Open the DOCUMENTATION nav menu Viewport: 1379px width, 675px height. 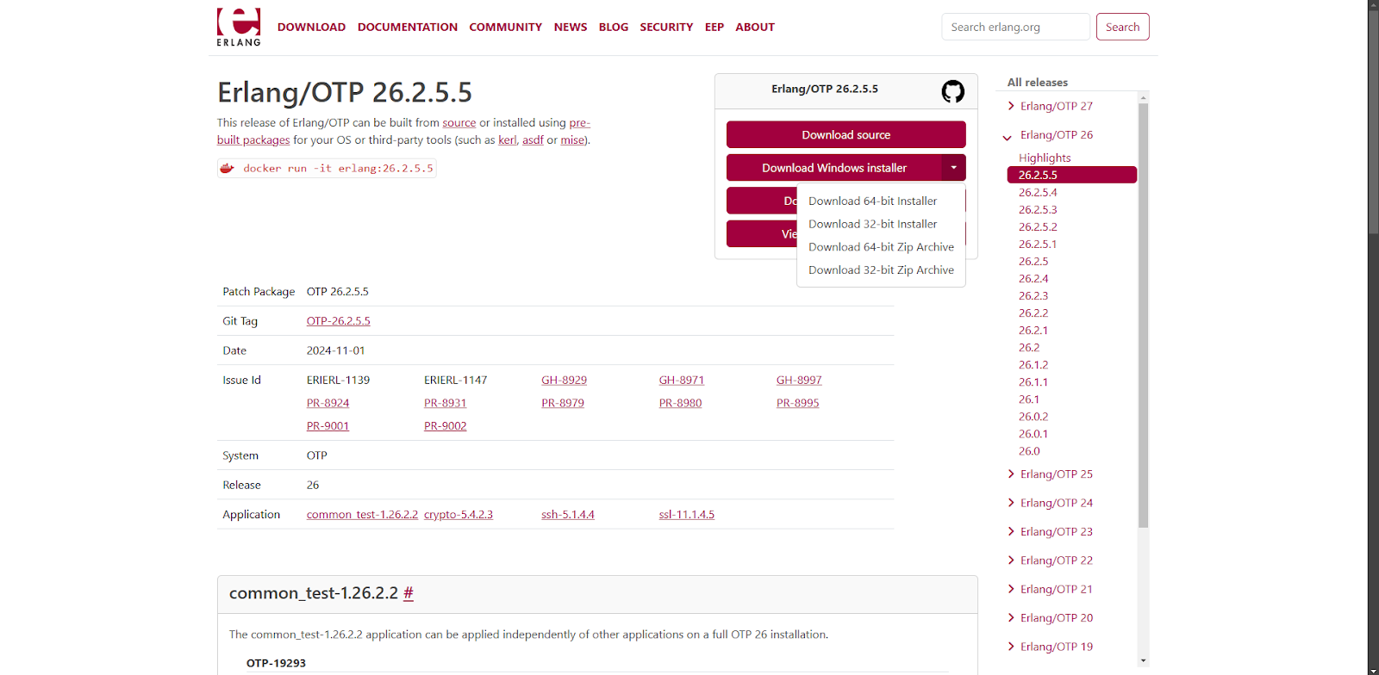[x=407, y=28]
